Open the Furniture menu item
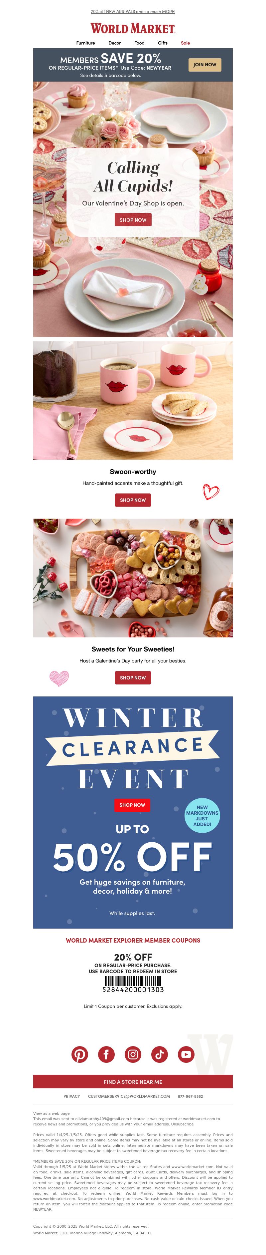Viewport: 266px width, 1255px height. point(85,43)
